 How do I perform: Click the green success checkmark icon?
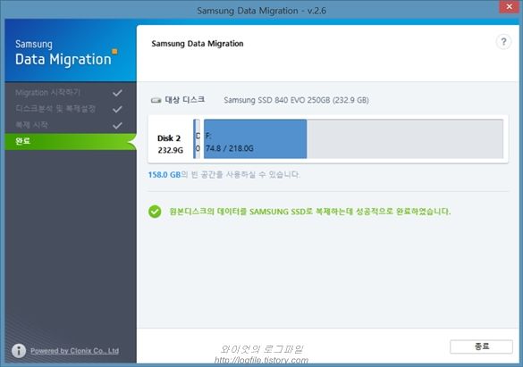pos(155,212)
